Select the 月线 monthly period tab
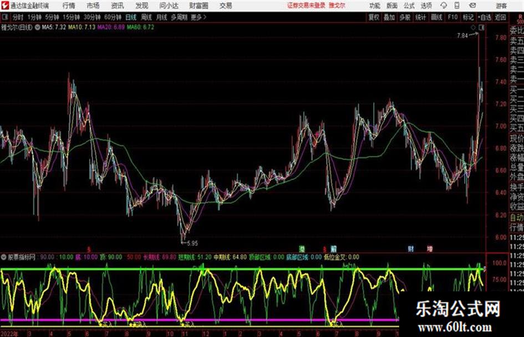The image size is (524, 337). coord(162,17)
